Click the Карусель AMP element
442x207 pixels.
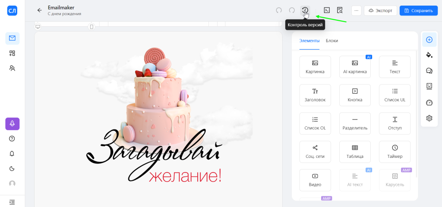(395, 180)
